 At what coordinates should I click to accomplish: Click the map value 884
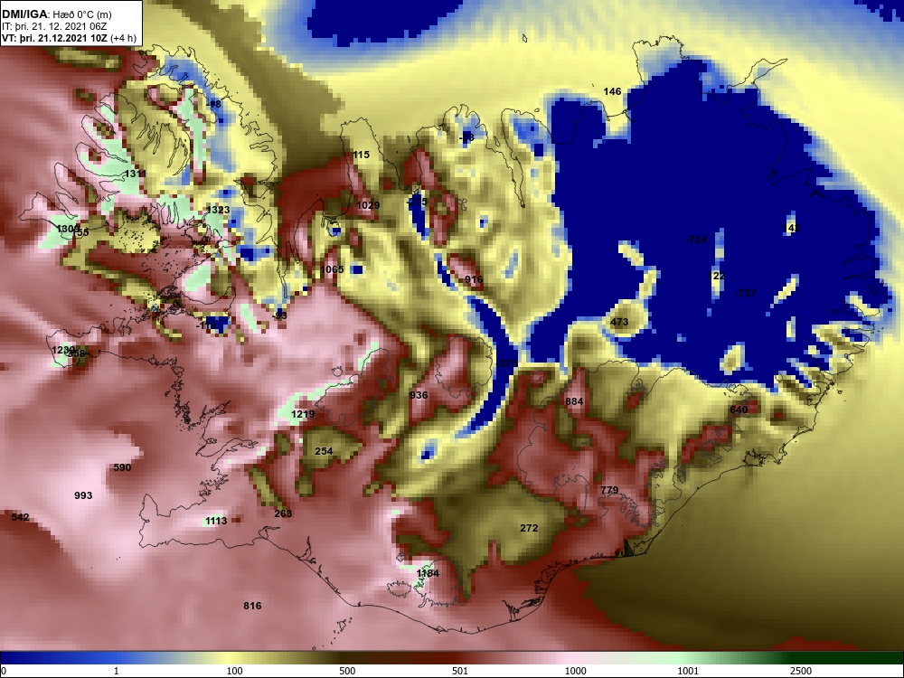click(574, 401)
